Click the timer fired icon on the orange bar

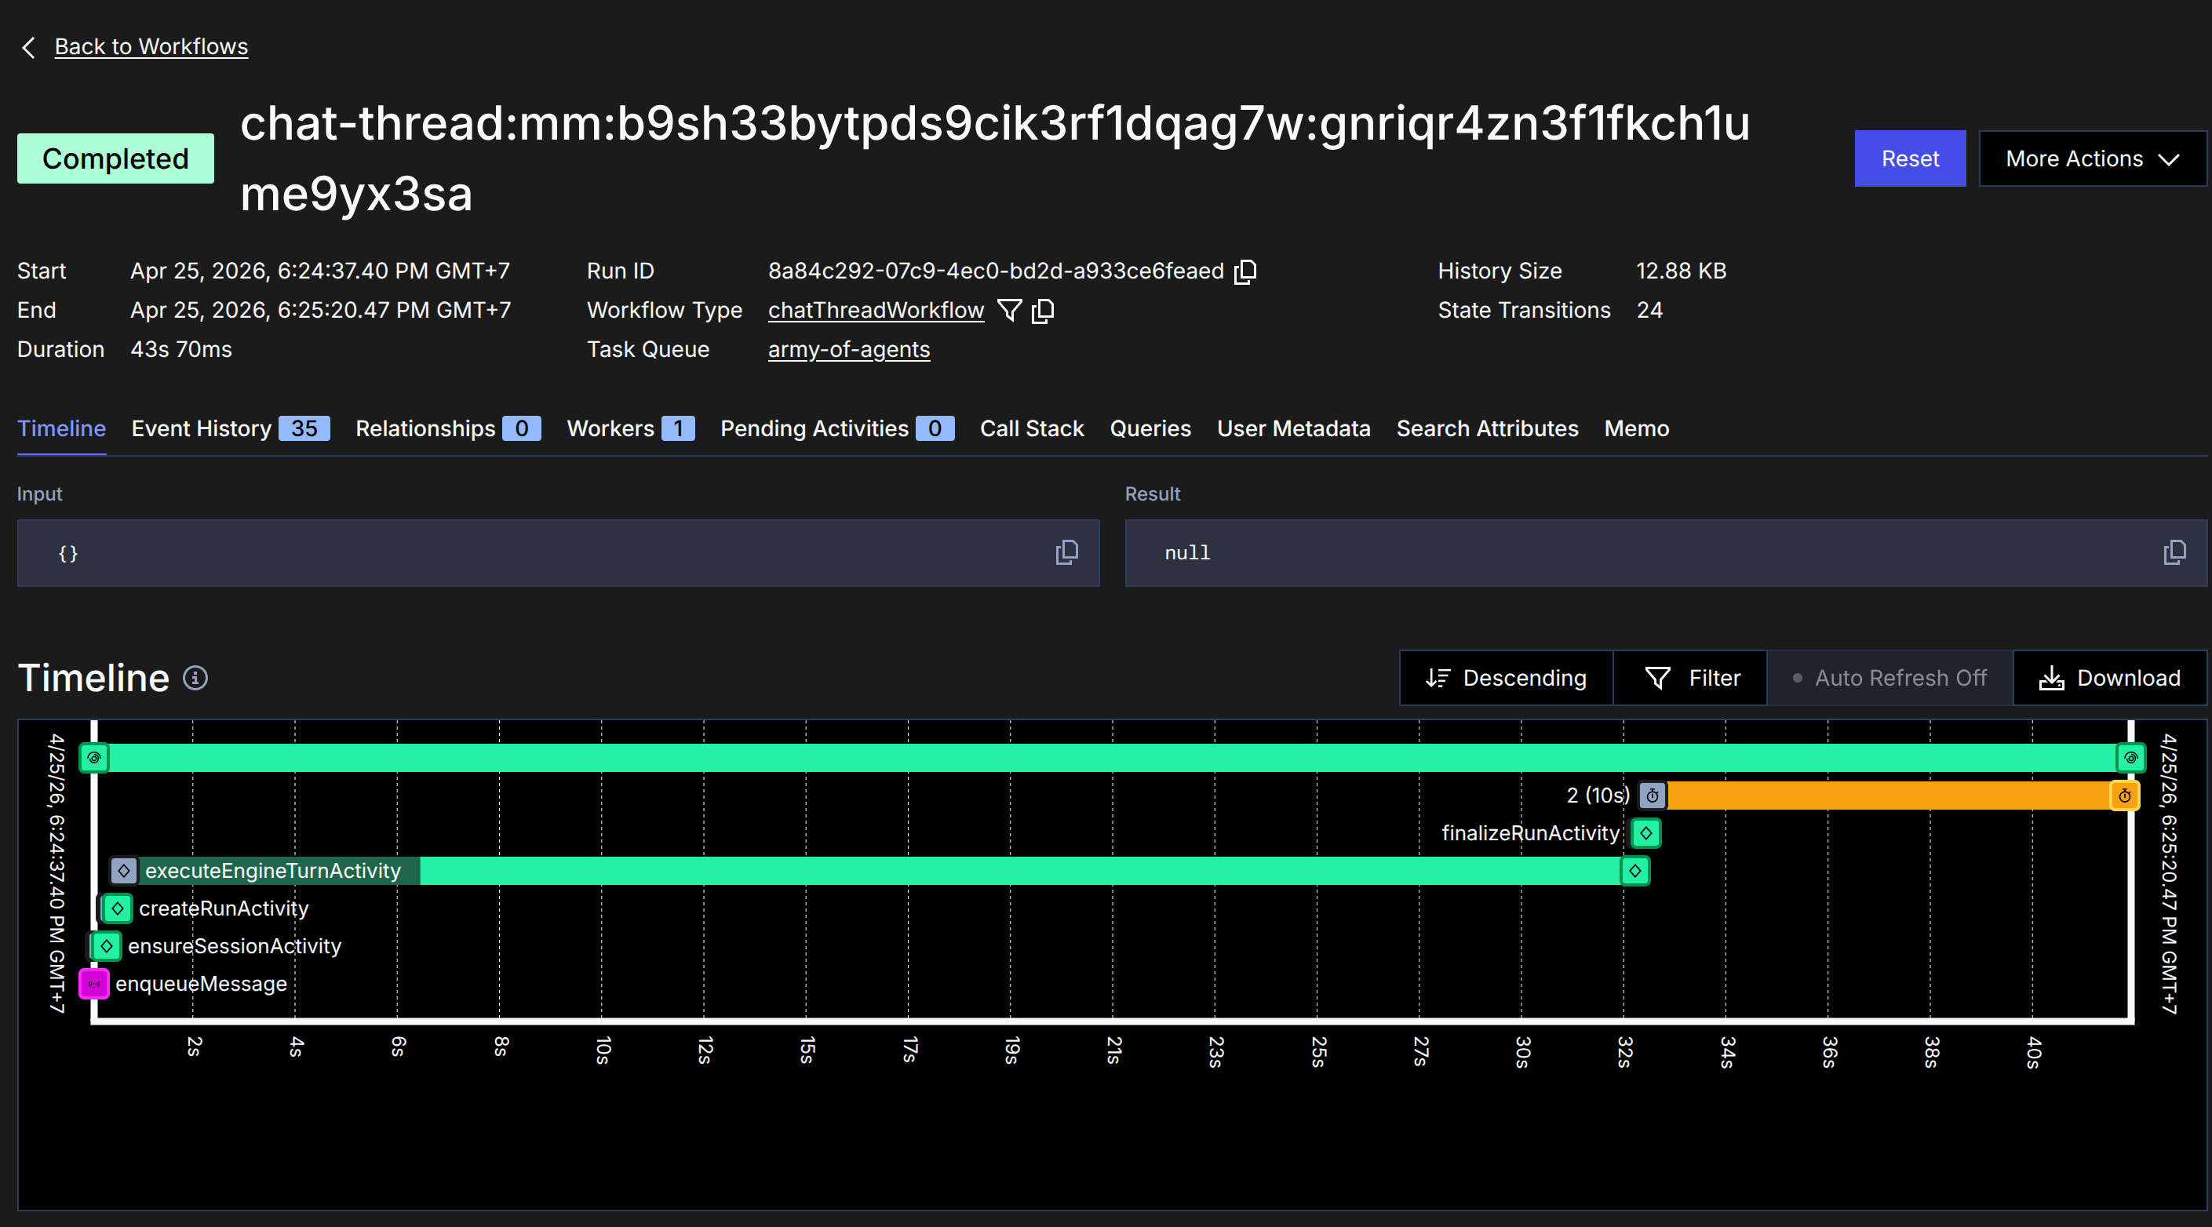2124,795
